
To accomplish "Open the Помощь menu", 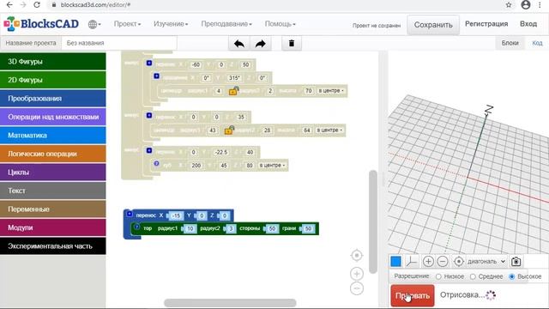I will (281, 24).
